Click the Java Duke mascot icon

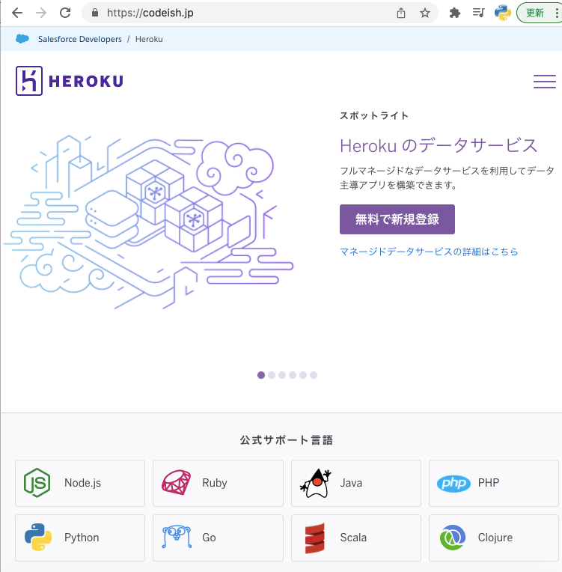316,483
